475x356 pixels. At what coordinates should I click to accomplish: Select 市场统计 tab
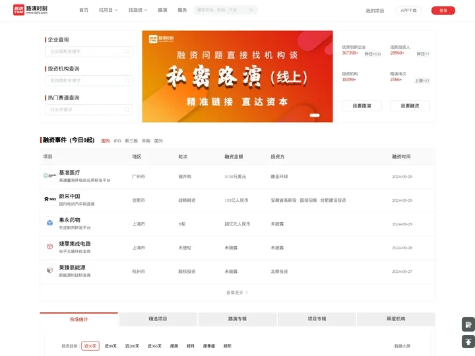tap(79, 320)
